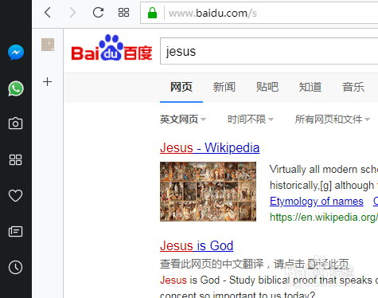
Task: Open the Jesus is God result
Action: 197,245
